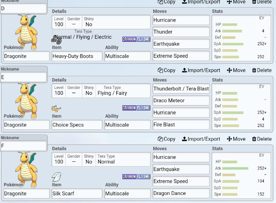The width and height of the screenshot is (276, 203).
Task: Select Multiscale ability on Dragonite D
Action: pos(128,56)
